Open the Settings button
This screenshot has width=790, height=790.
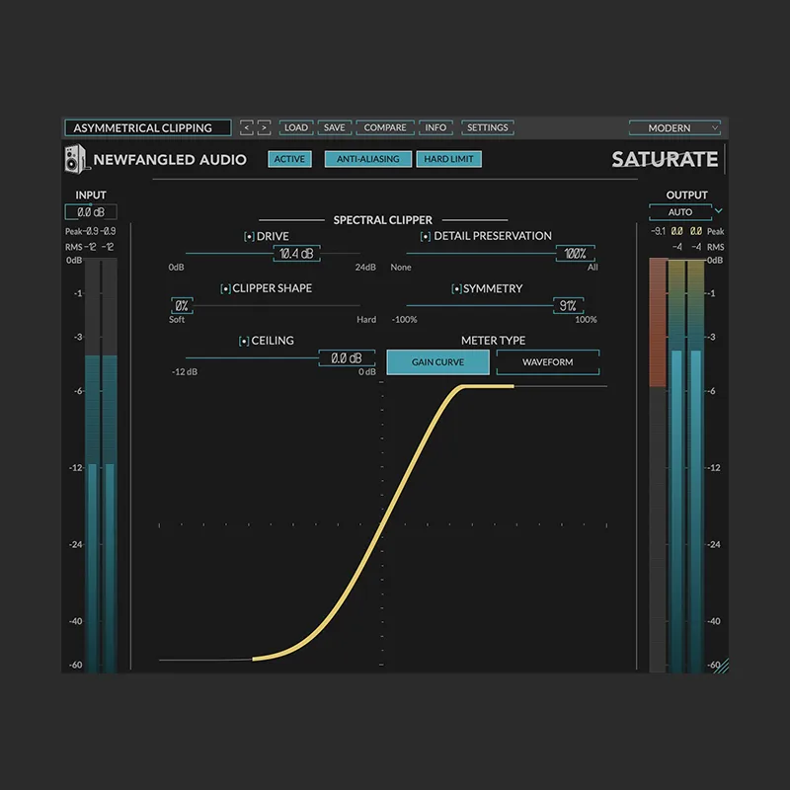488,128
